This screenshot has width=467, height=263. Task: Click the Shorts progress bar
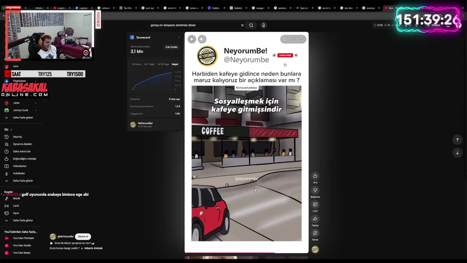[247, 252]
